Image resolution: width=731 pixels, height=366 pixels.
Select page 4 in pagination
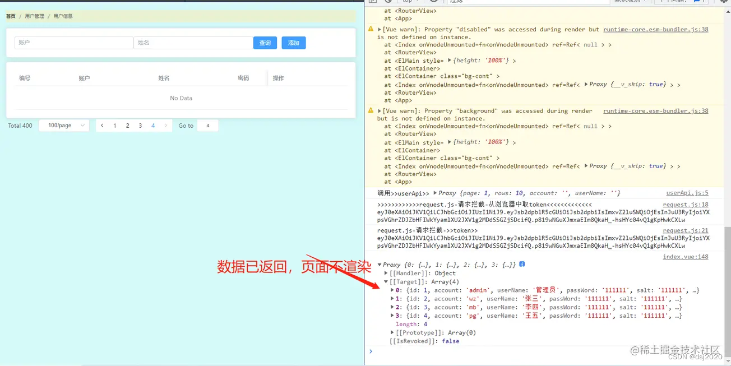(x=153, y=126)
